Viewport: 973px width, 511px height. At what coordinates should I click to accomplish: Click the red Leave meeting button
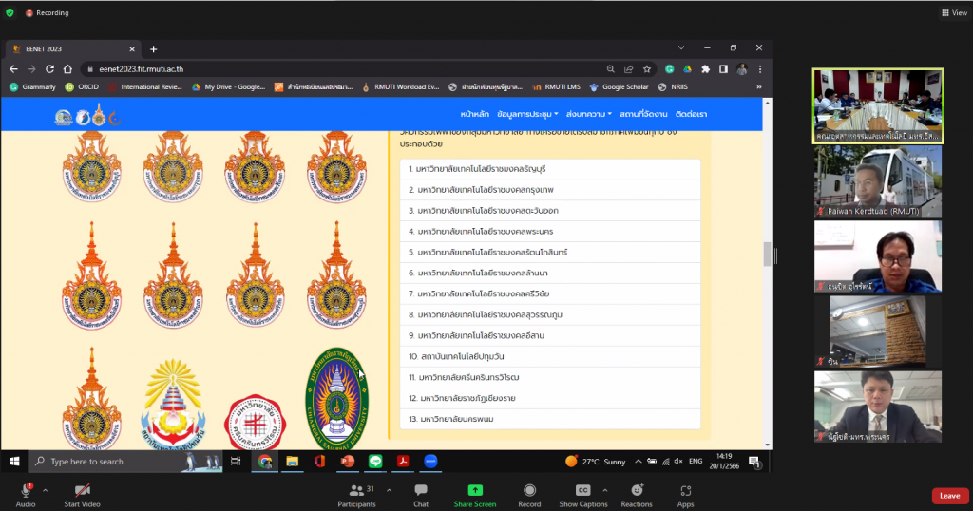coord(949,496)
